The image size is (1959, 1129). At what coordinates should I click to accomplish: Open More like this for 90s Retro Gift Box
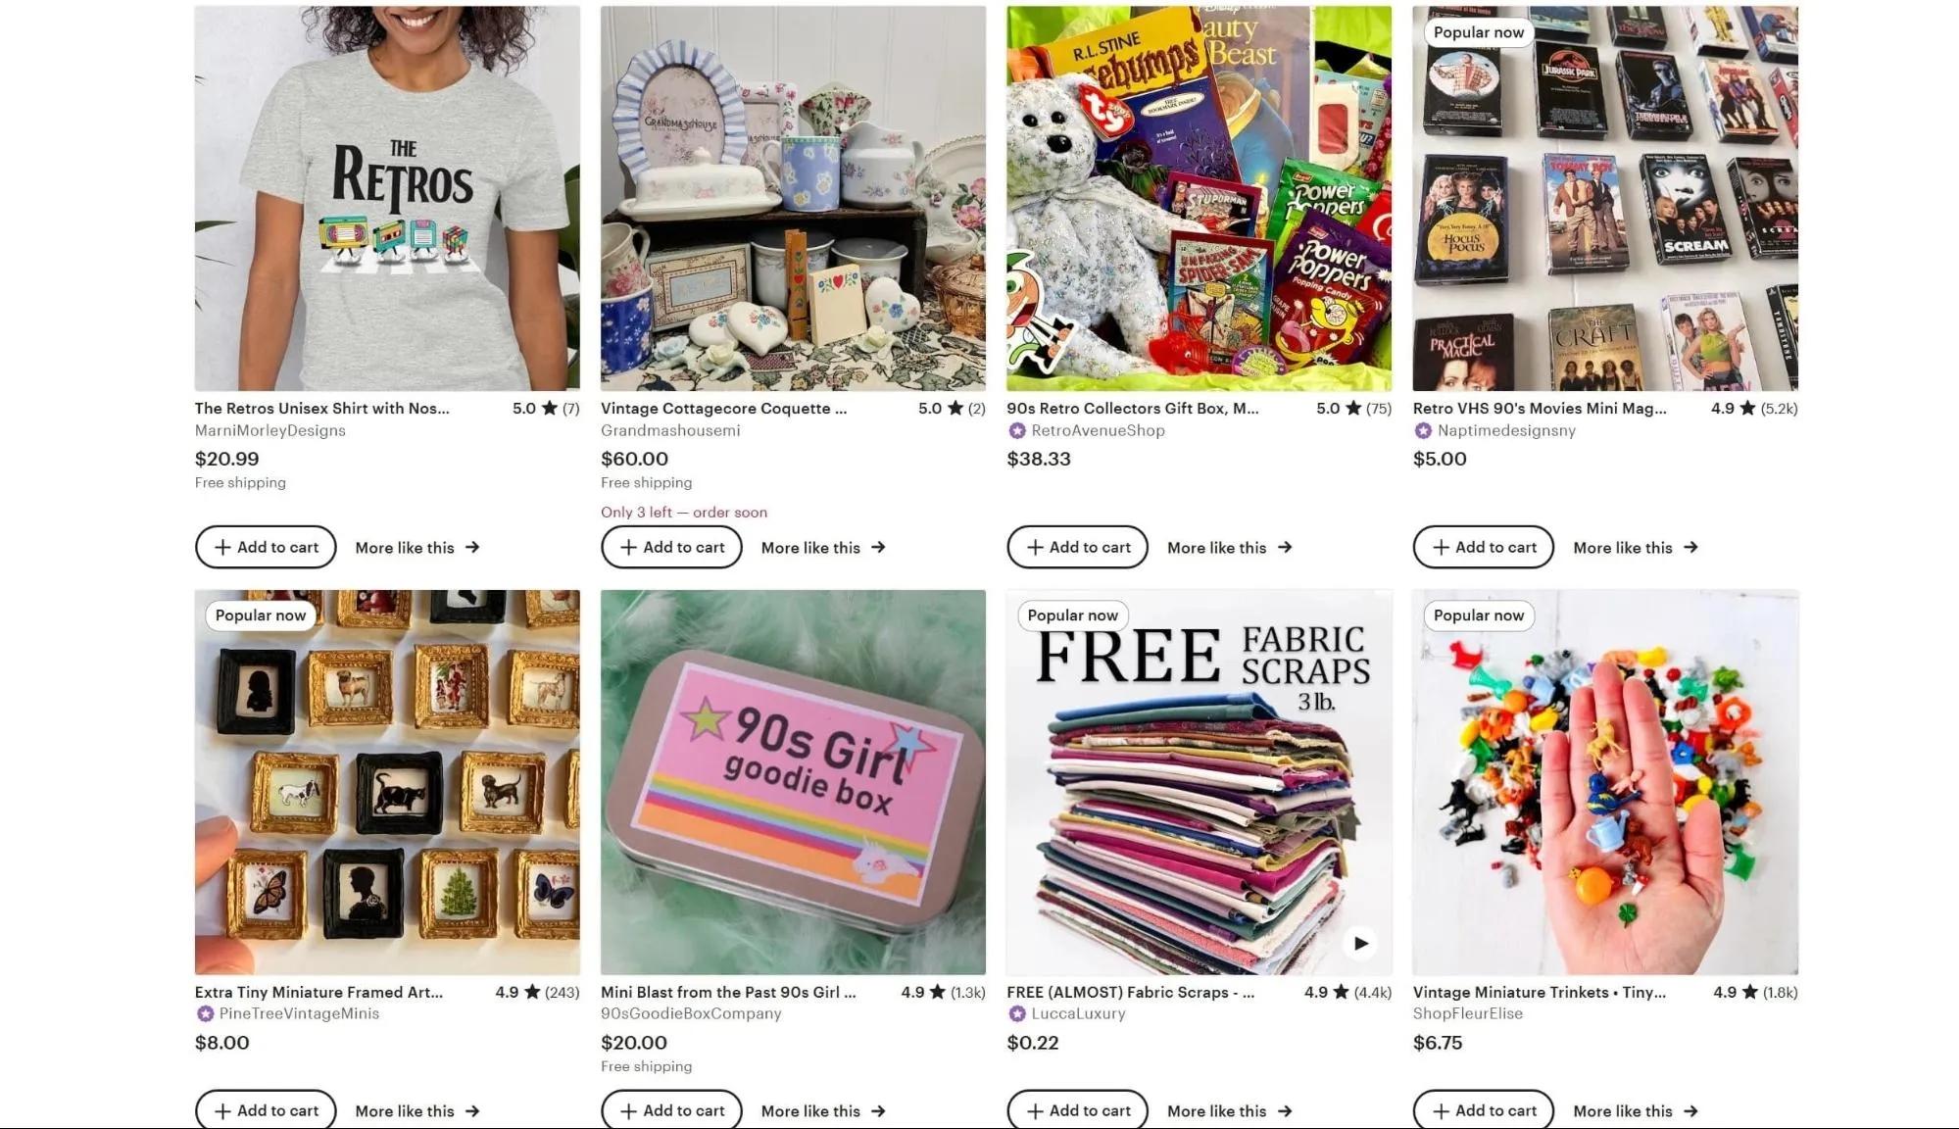click(x=1229, y=547)
